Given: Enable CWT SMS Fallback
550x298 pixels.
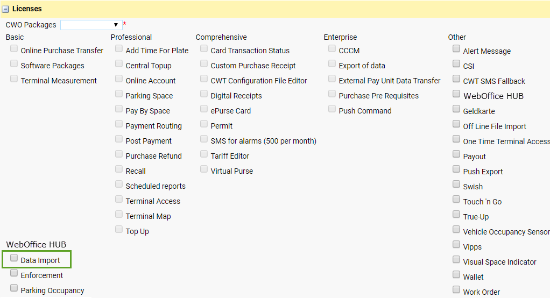Looking at the screenshot, I should 456,79.
